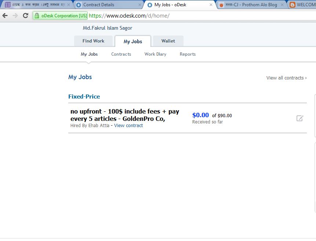Viewport: 316px width, 241px height.
Task: Open the Contracts sub-navigation item
Action: tap(121, 54)
